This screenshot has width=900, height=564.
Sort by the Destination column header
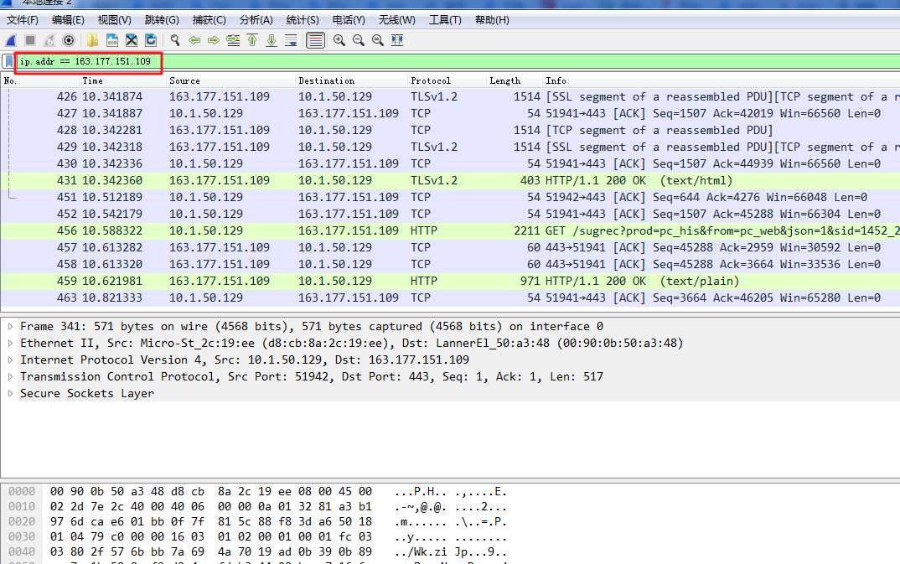pyautogui.click(x=351, y=81)
